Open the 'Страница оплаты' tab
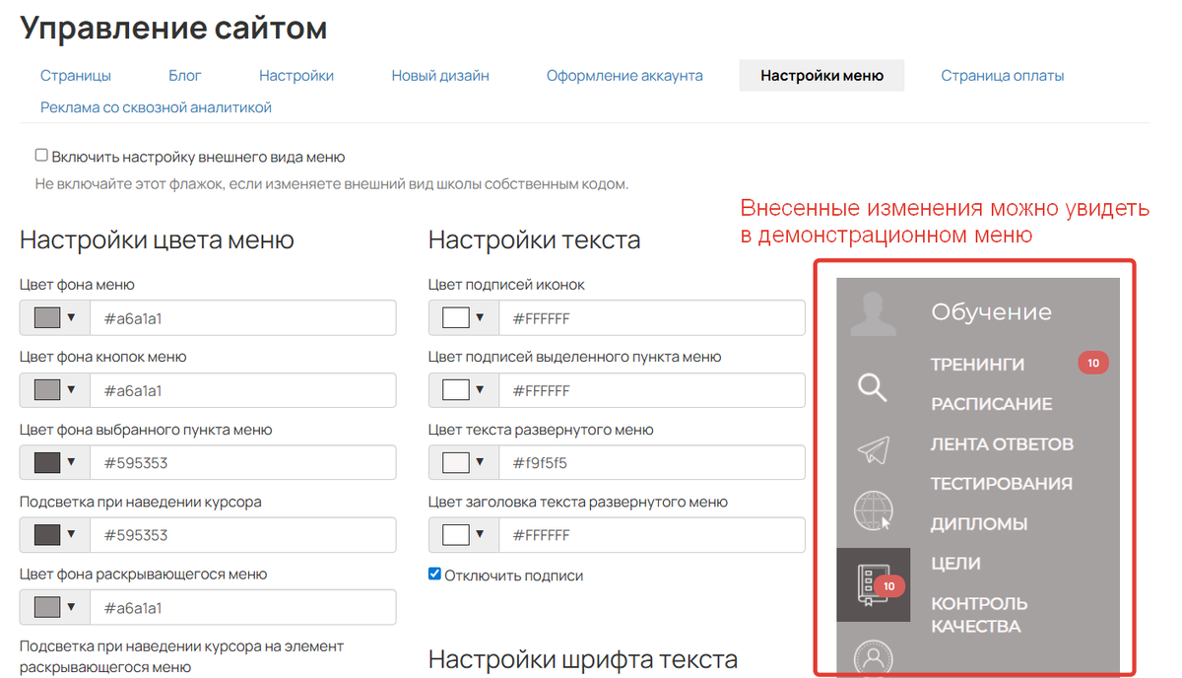Image resolution: width=1182 pixels, height=678 pixels. click(x=1002, y=75)
